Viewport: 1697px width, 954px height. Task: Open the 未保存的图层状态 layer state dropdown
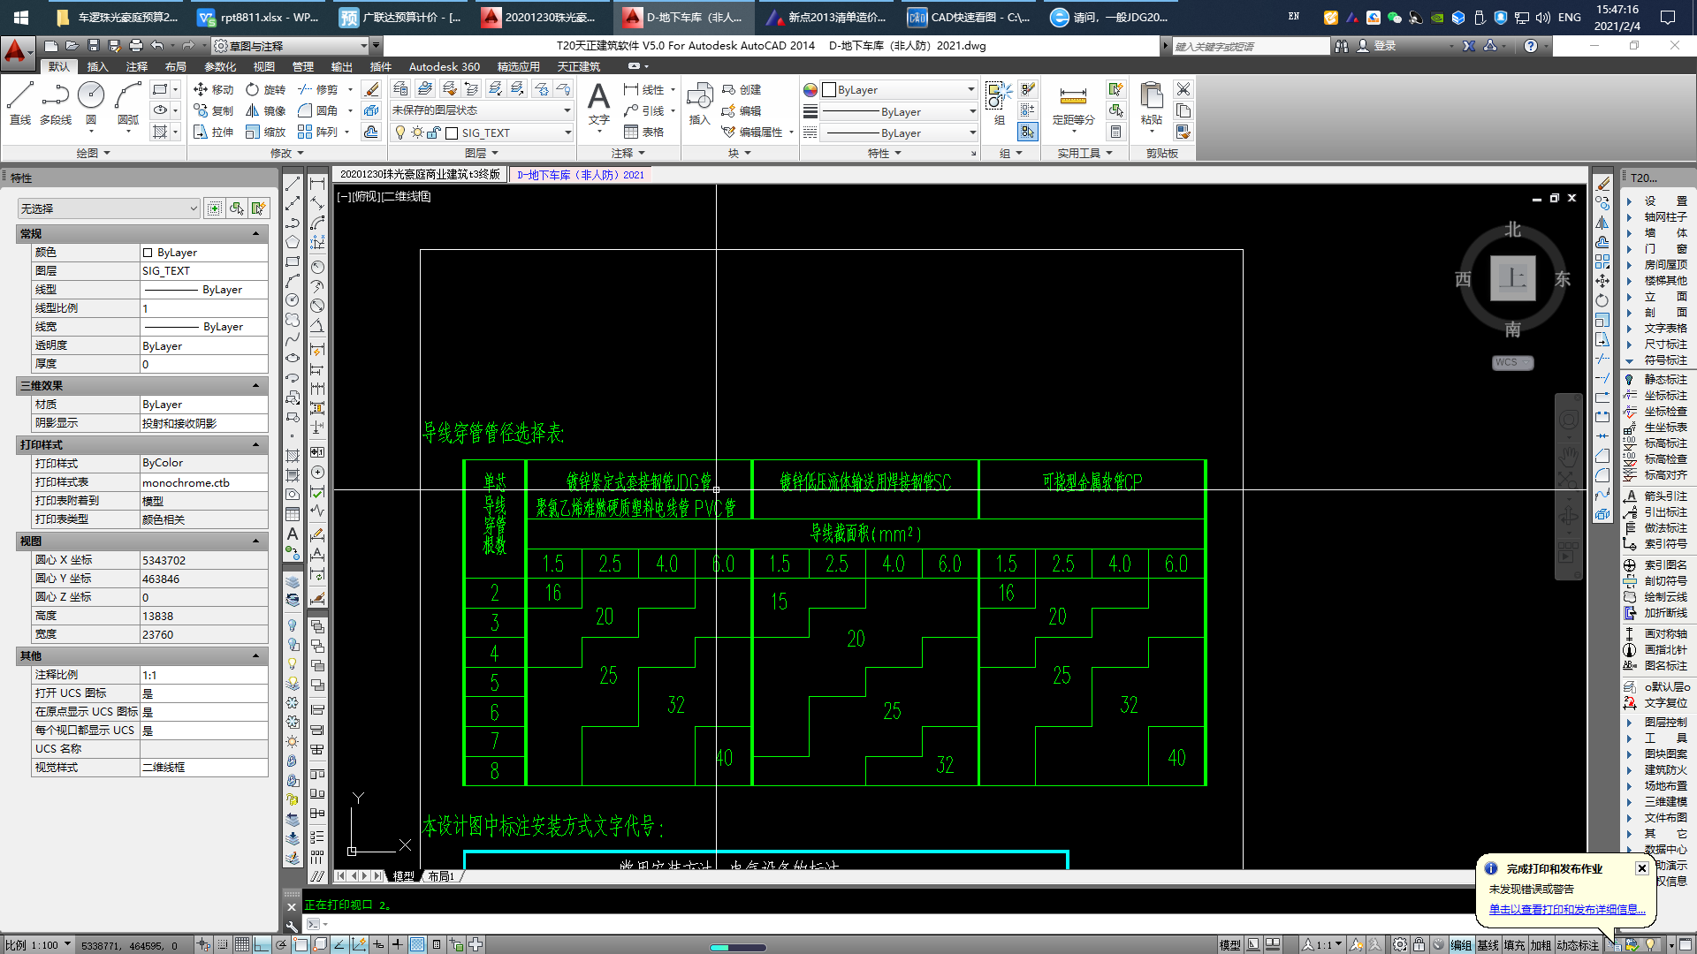tap(481, 110)
